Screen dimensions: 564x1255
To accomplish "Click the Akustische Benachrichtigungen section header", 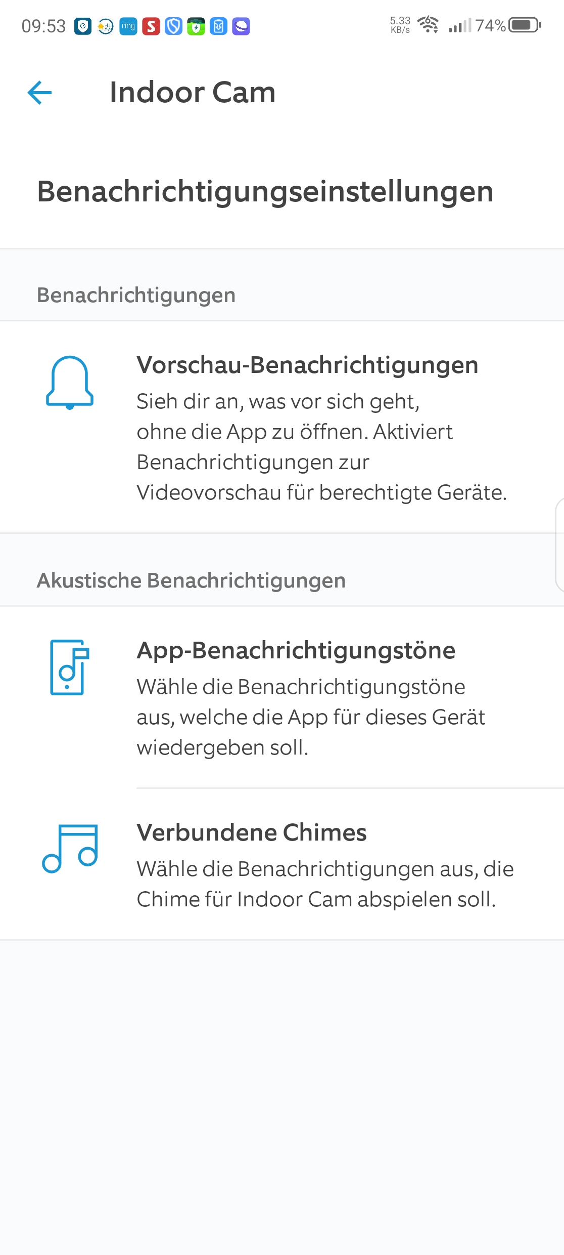I will click(x=191, y=581).
